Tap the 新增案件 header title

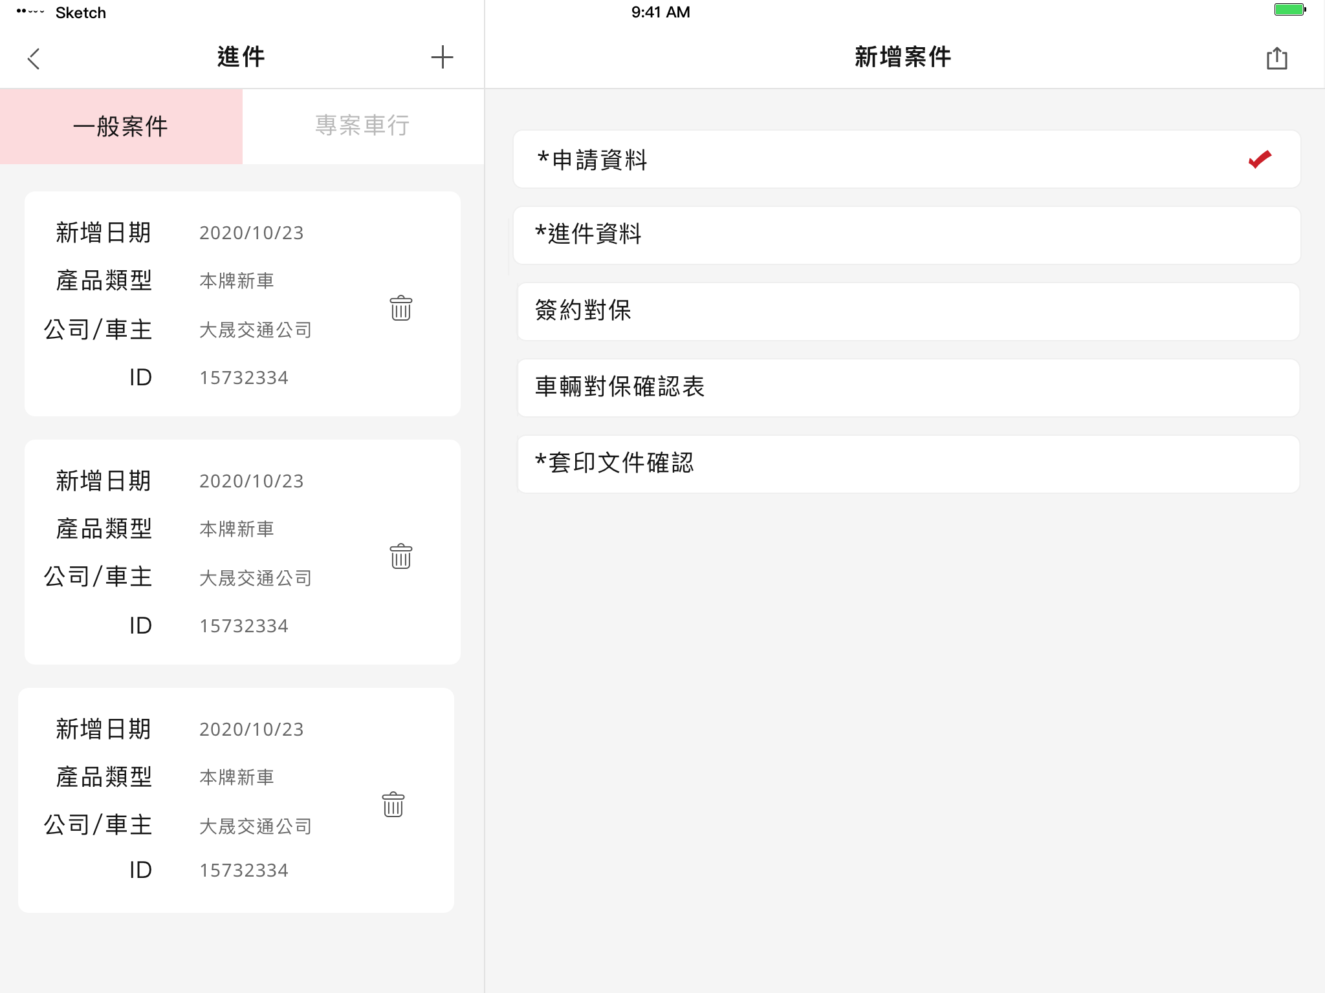(903, 57)
